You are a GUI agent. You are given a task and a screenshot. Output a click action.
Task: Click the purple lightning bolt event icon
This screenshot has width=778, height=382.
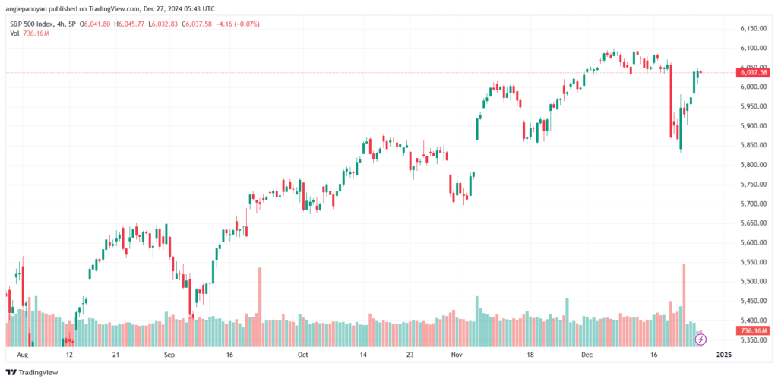point(701,339)
